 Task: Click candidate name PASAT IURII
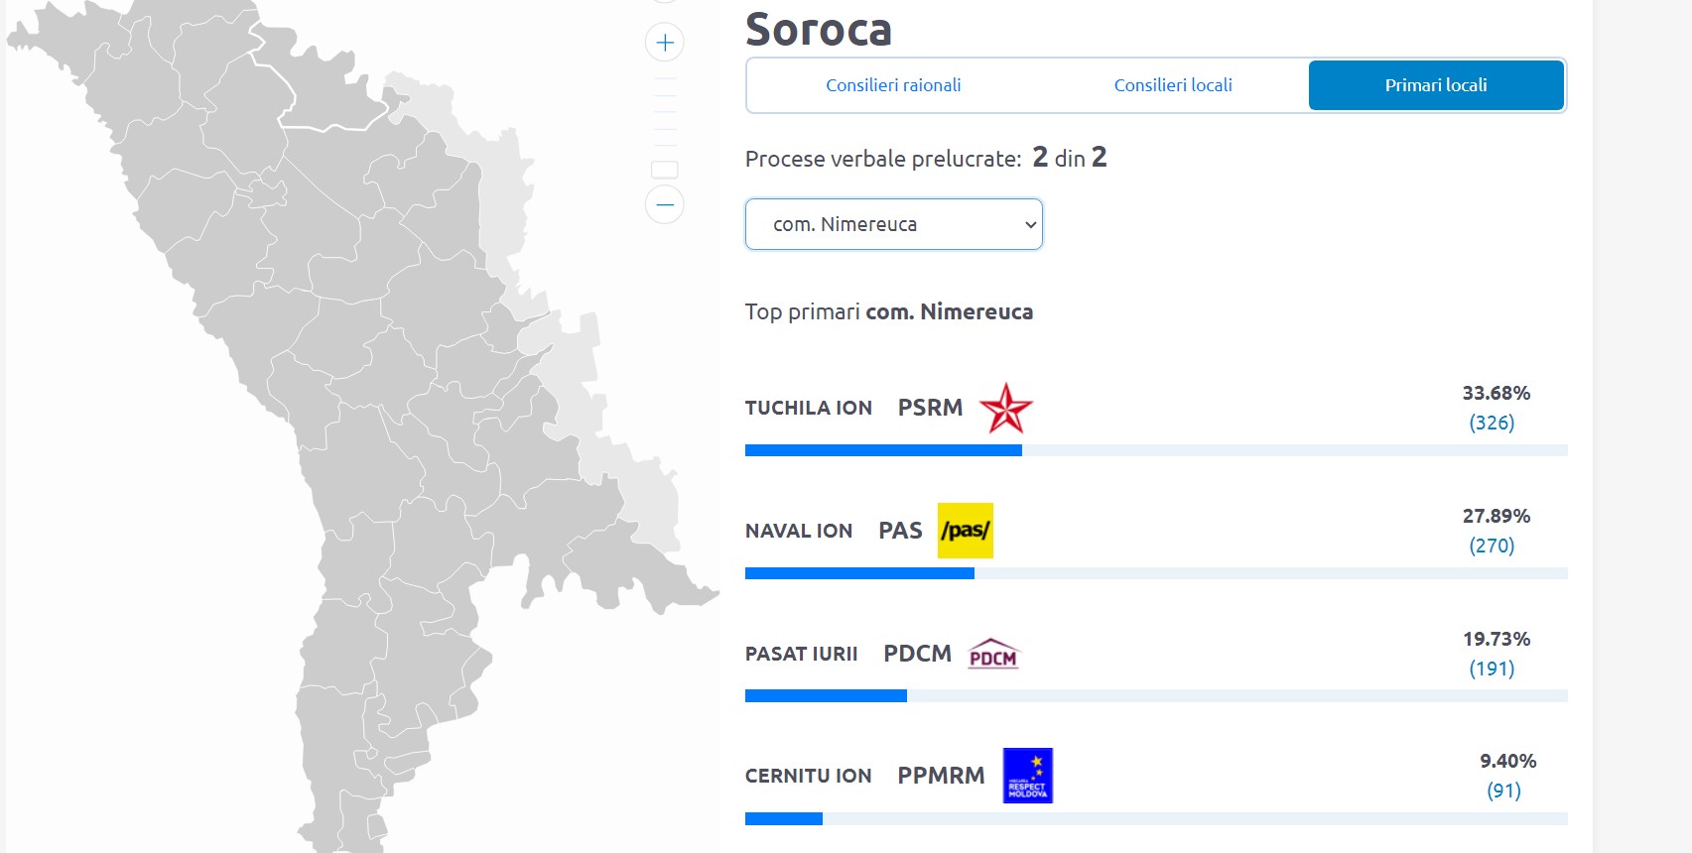pyautogui.click(x=802, y=655)
